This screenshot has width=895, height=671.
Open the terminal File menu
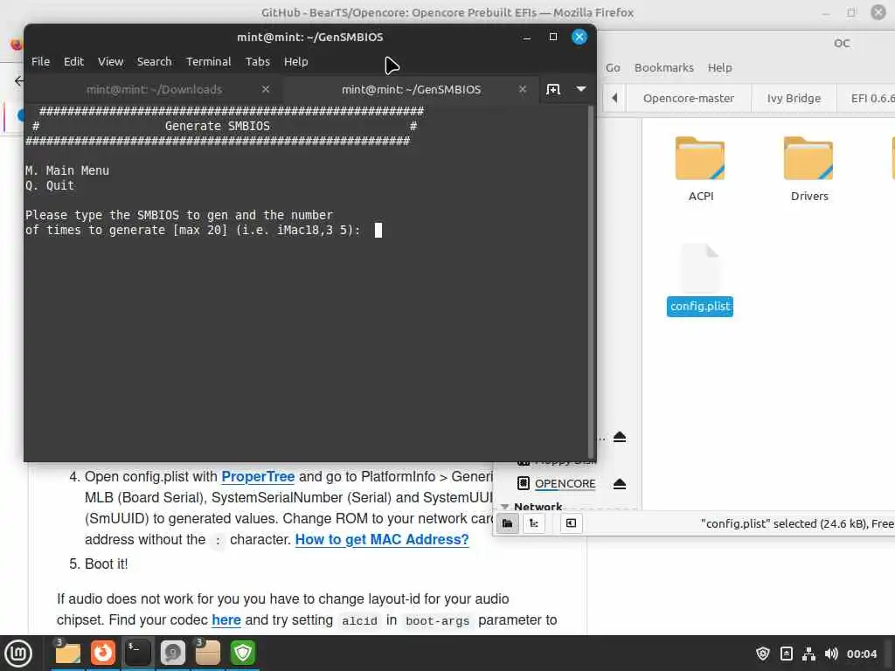click(40, 62)
